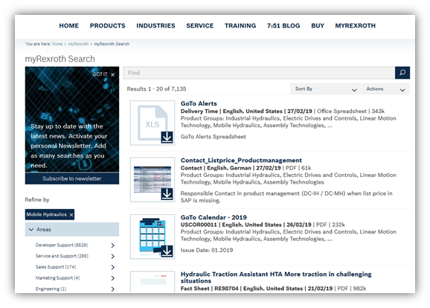Image resolution: width=430 pixels, height=308 pixels.
Task: Click 'GoTo Alerts Spreadsheet' description text
Action: (213, 137)
